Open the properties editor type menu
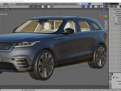 [x=111, y=74]
